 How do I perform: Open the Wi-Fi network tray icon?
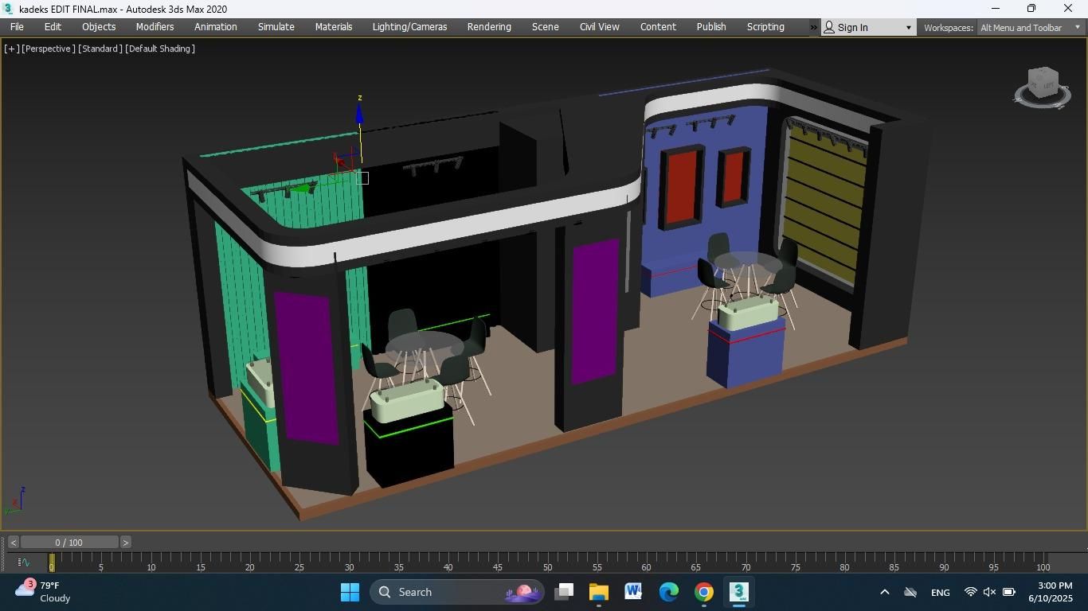[970, 593]
